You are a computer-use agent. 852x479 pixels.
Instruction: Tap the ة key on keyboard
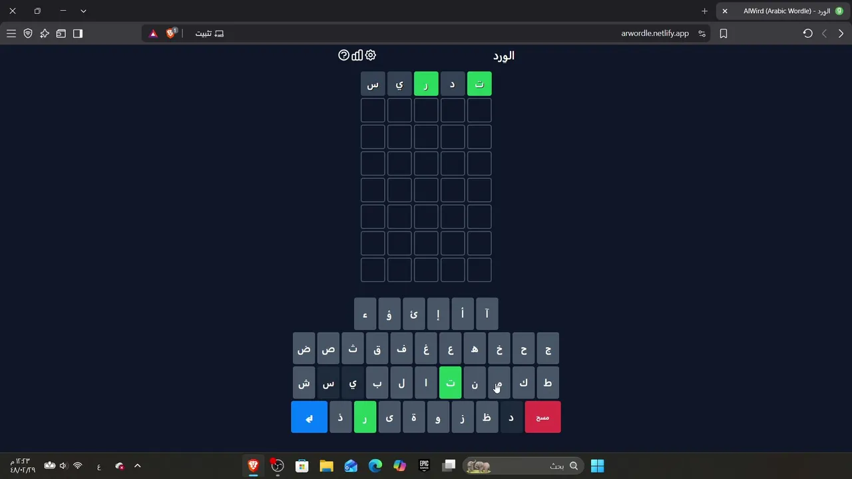point(413,417)
